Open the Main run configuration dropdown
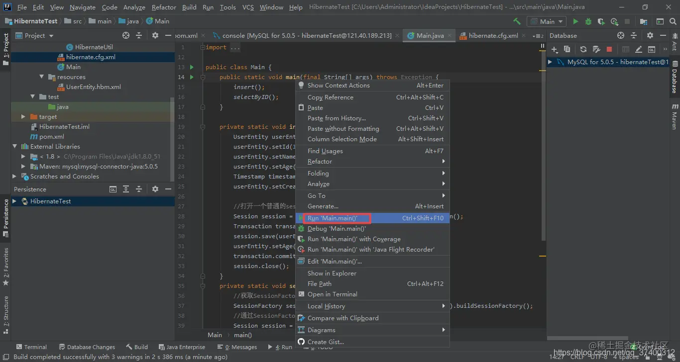This screenshot has height=362, width=680. [x=547, y=21]
